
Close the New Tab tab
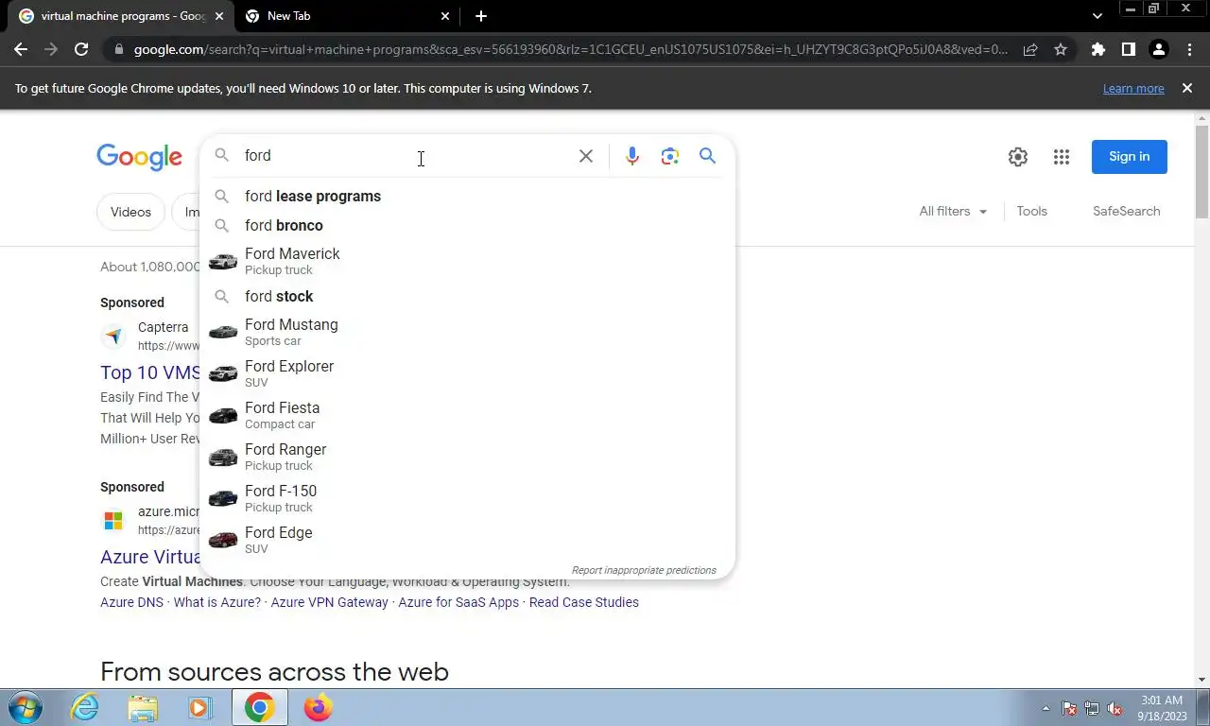coord(446,16)
